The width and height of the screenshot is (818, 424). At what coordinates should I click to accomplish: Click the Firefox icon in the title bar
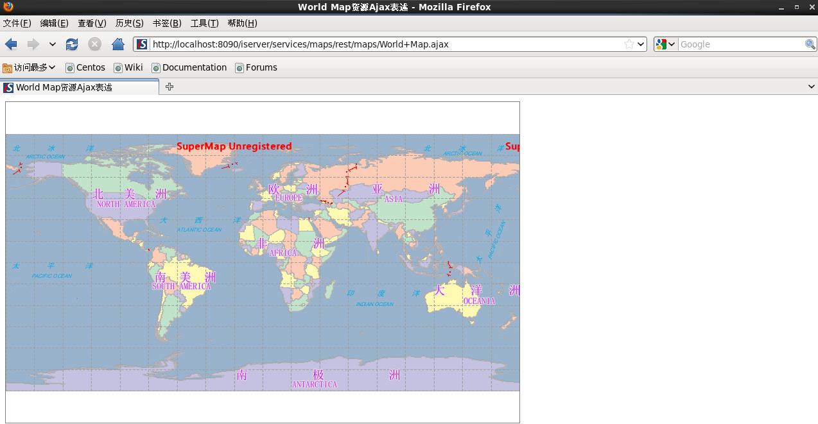[8, 7]
